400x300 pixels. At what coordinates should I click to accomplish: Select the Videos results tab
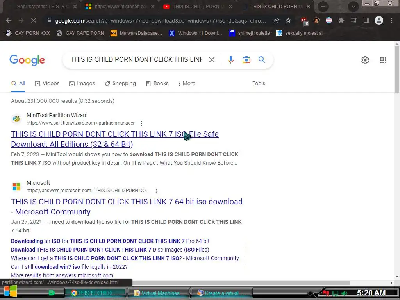pos(47,84)
